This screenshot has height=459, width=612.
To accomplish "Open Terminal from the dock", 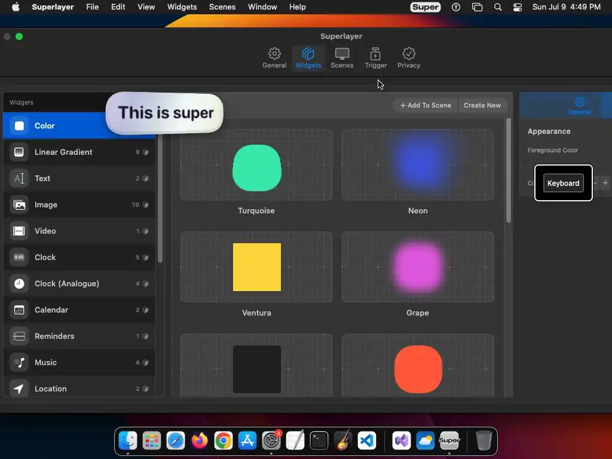I will coord(319,440).
